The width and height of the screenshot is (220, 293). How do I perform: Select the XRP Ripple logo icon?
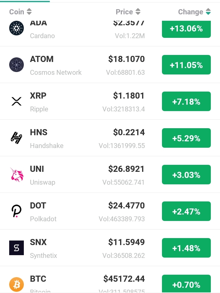[16, 101]
